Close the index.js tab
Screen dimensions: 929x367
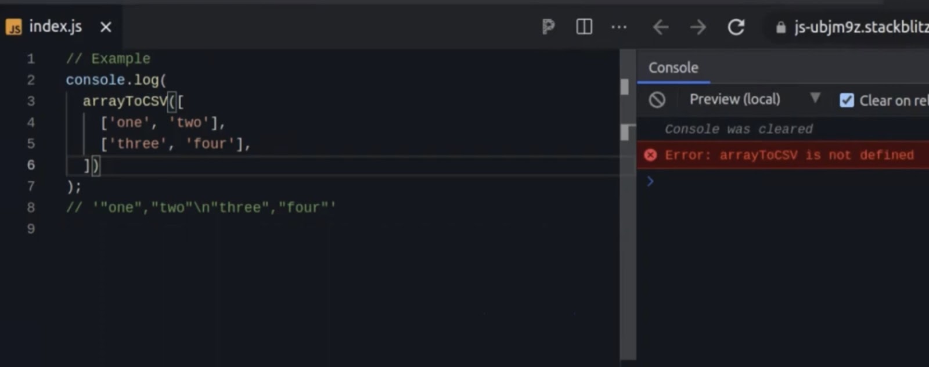tap(105, 27)
